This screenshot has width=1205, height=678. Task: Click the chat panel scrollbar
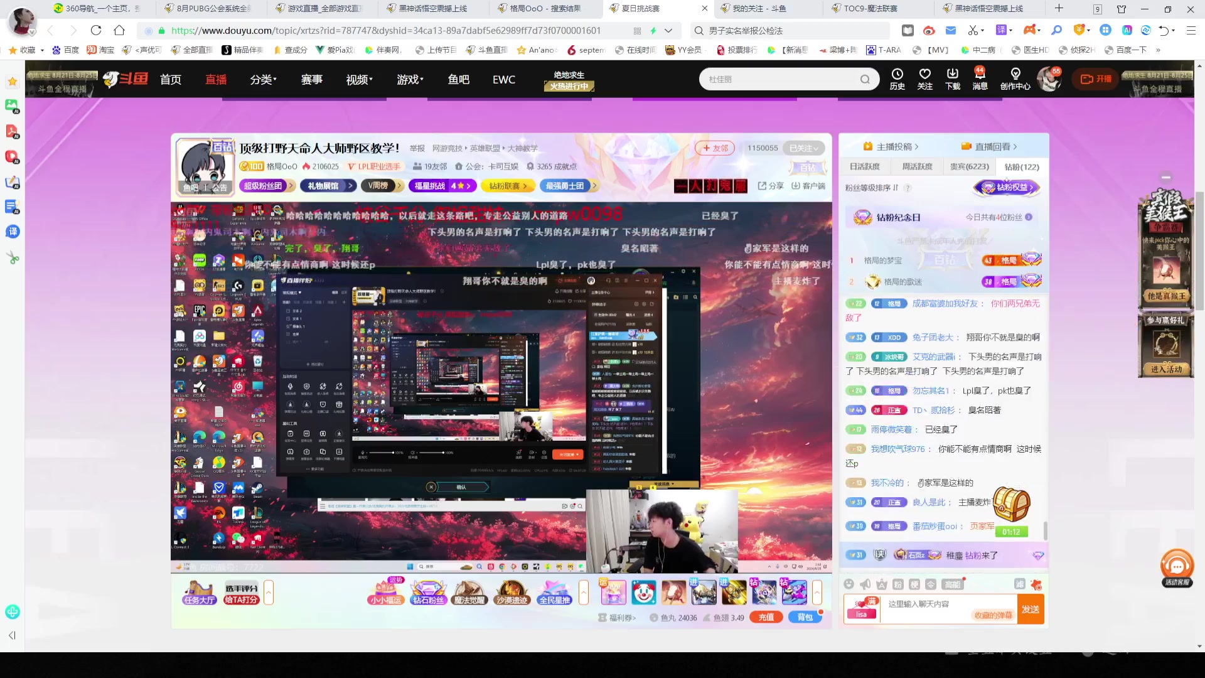click(x=1045, y=530)
